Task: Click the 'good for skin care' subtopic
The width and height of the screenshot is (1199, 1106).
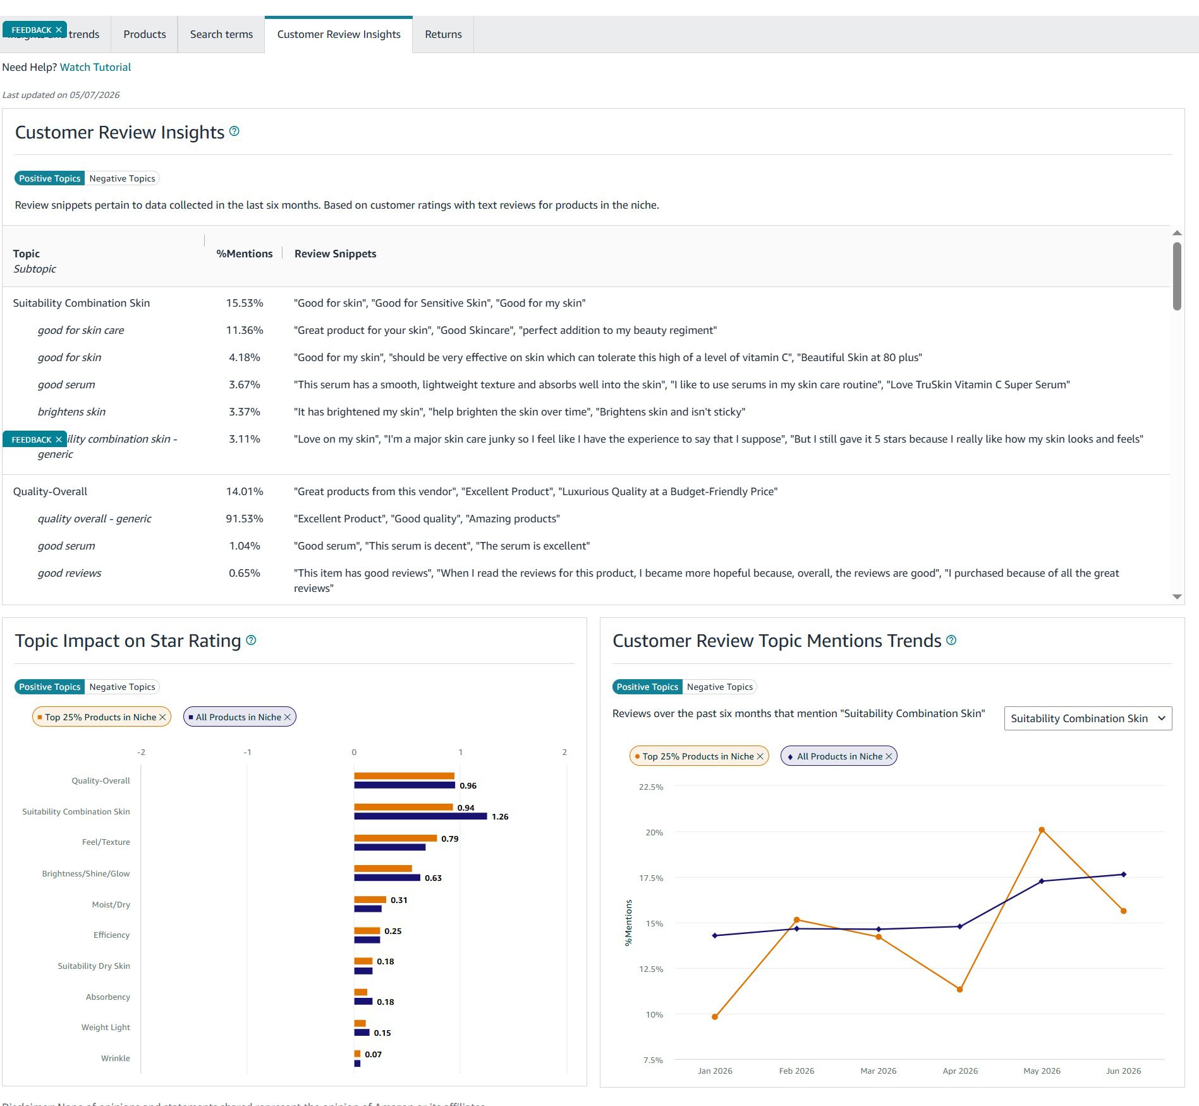Action: (81, 330)
